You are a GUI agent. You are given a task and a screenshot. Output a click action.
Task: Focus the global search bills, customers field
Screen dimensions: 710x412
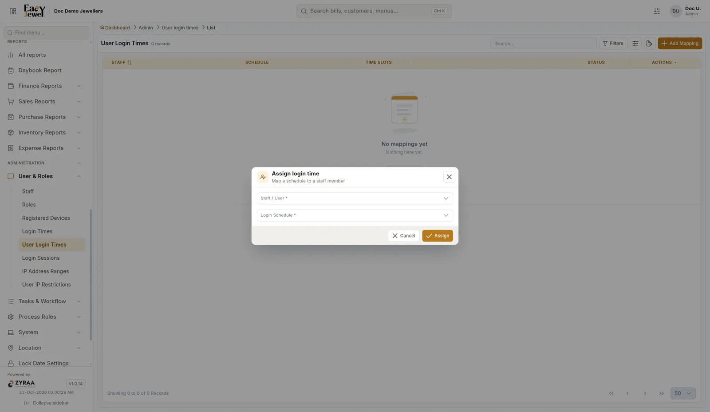point(374,11)
